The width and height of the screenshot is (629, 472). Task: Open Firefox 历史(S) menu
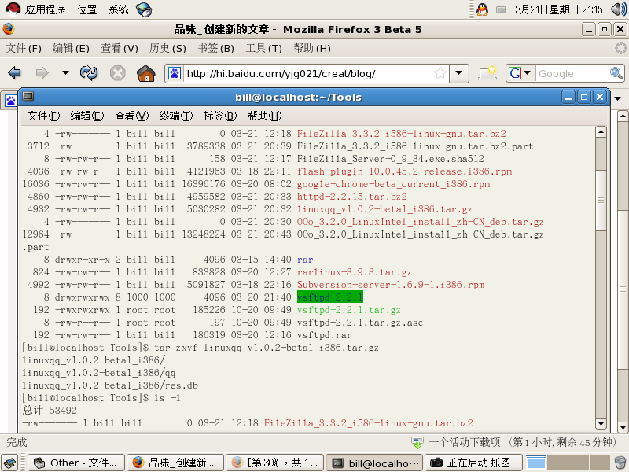click(167, 49)
